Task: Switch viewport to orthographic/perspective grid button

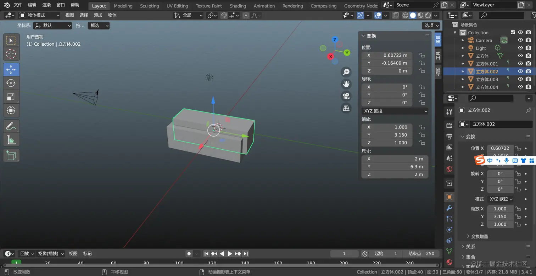Action: tap(346, 108)
